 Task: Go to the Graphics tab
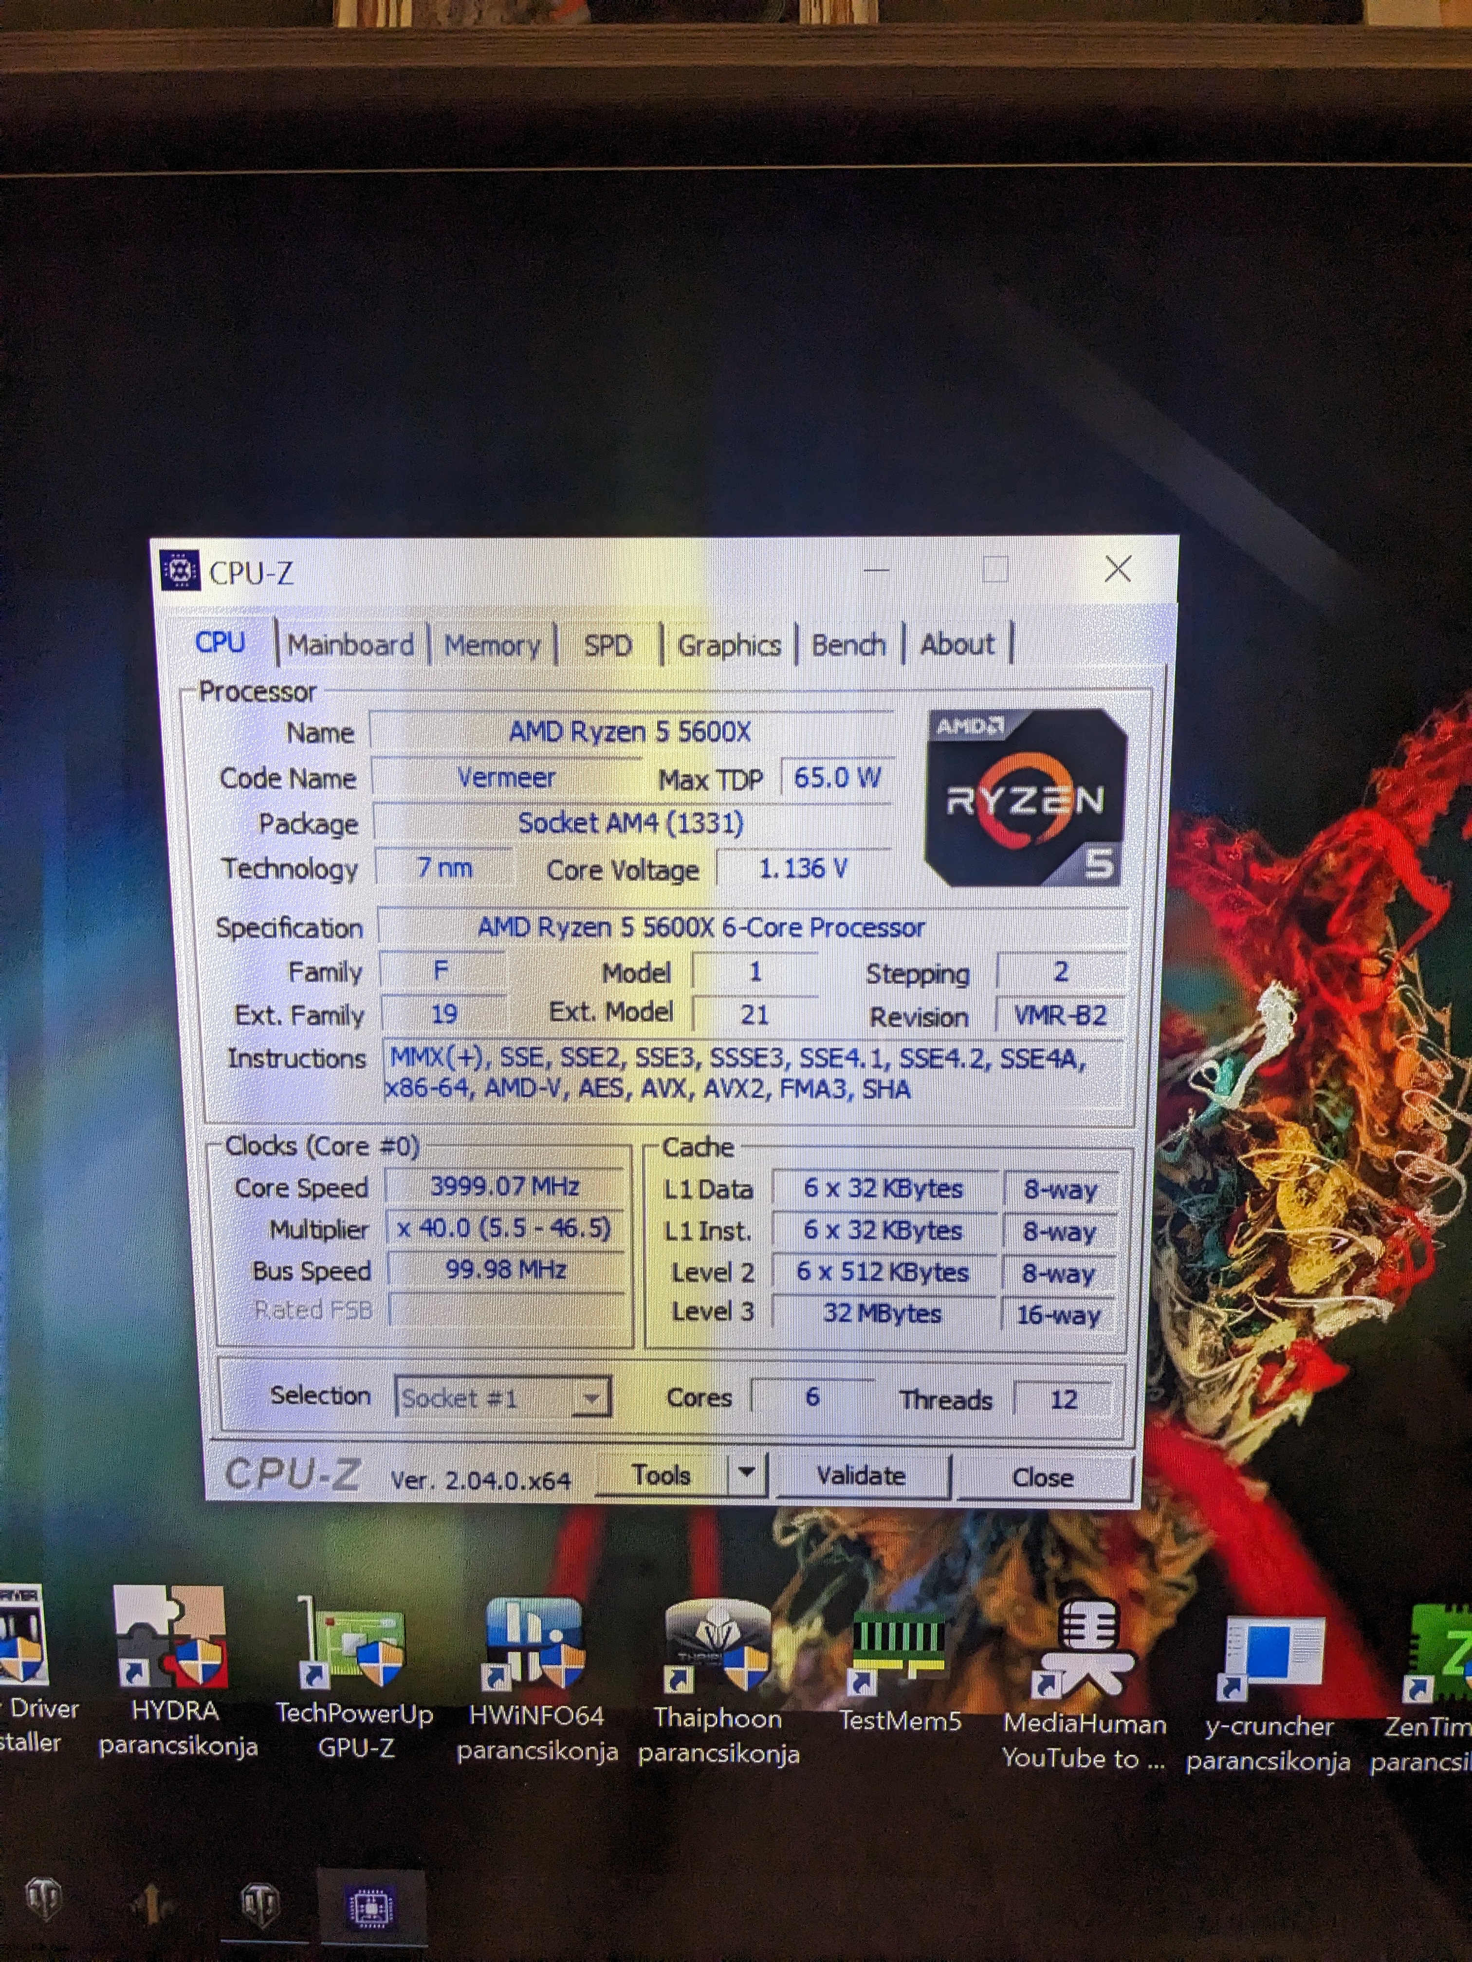click(729, 646)
